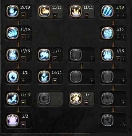Click the triple claw slash skill 2/19
132x136 pixels.
click(107, 11)
